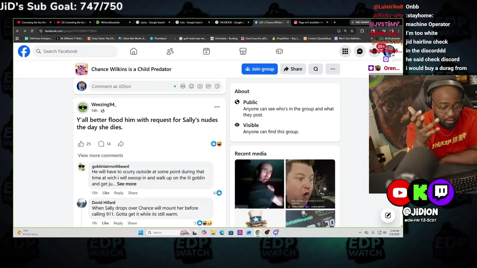Image resolution: width=477 pixels, height=268 pixels.
Task: Show hidden system tray icons chevron
Action: click(x=360, y=233)
